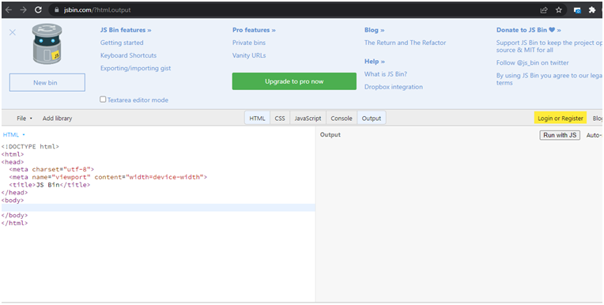604x305 pixels.
Task: Click the Run with JS button
Action: click(x=560, y=135)
